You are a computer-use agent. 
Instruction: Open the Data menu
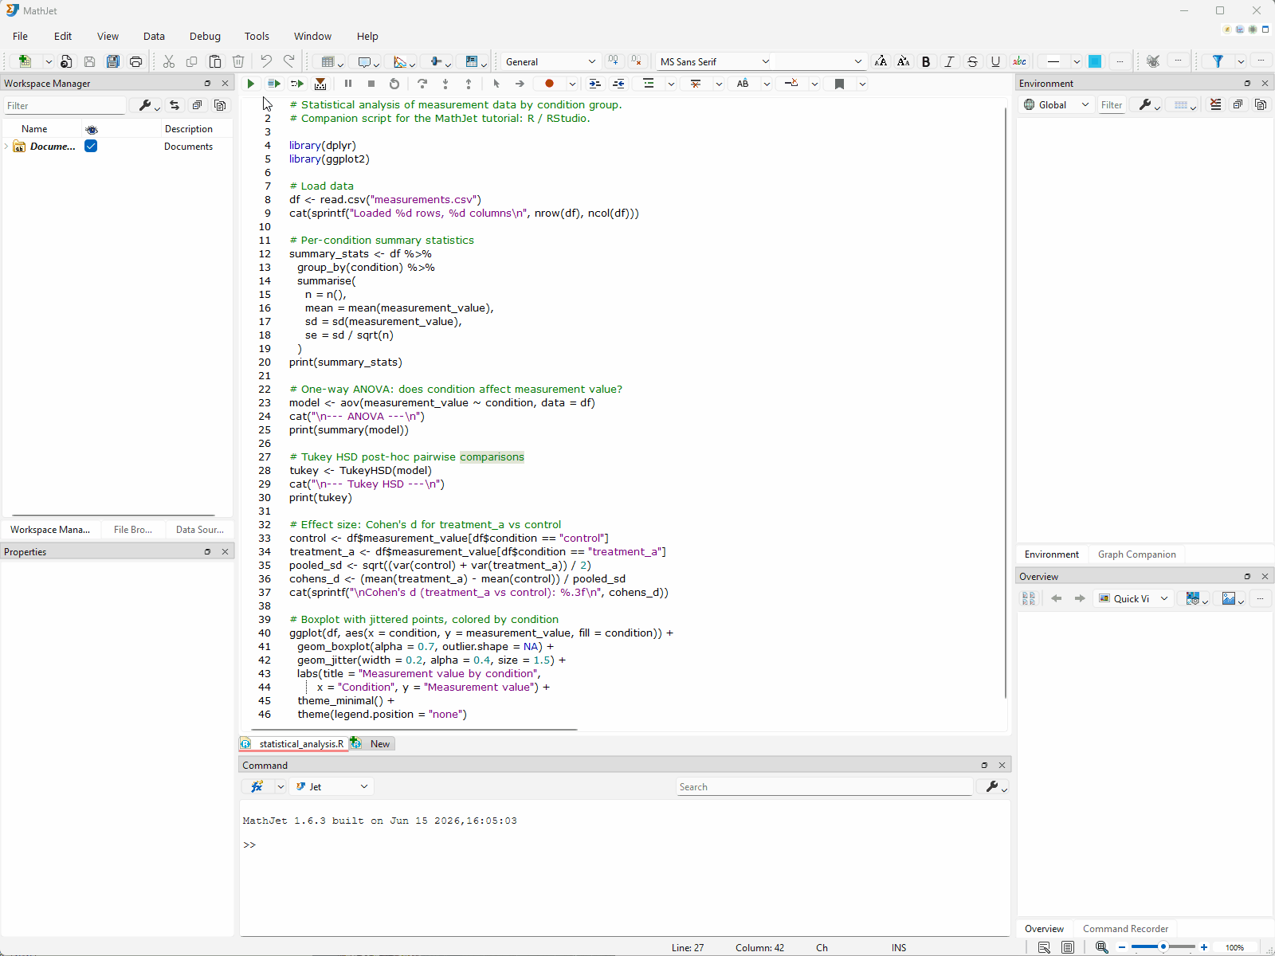pyautogui.click(x=154, y=36)
